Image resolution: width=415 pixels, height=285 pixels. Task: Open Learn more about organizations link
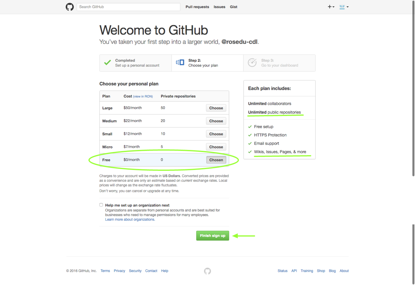point(130,219)
